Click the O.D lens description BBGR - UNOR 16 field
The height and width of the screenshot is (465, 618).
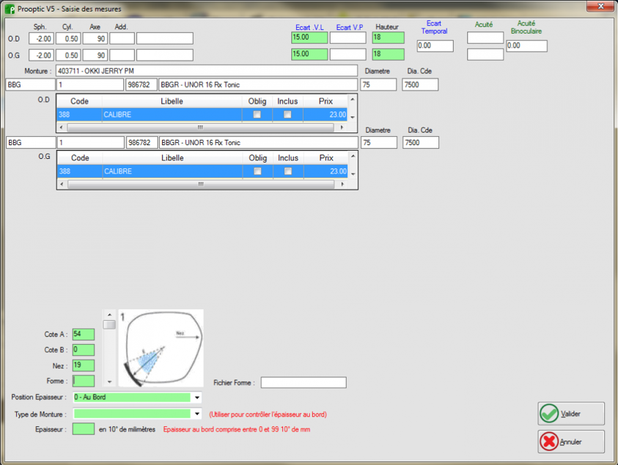point(258,85)
